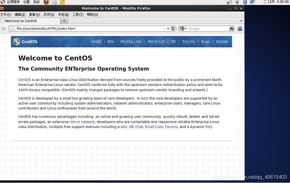The image size is (290, 183).
Task: Open the URL history dropdown arrow
Action: point(168,28)
